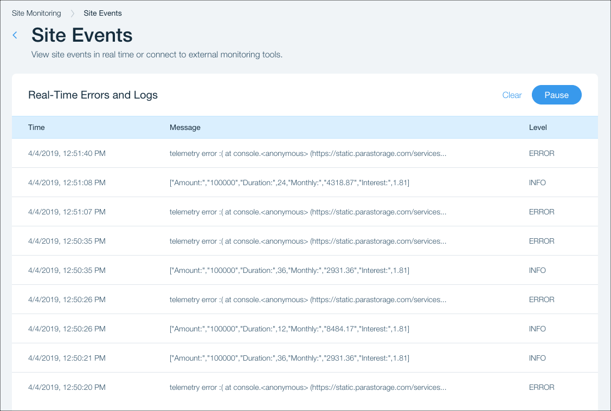This screenshot has width=611, height=411.
Task: Click the 12:50:21 PM timestamp
Action: [x=67, y=358]
